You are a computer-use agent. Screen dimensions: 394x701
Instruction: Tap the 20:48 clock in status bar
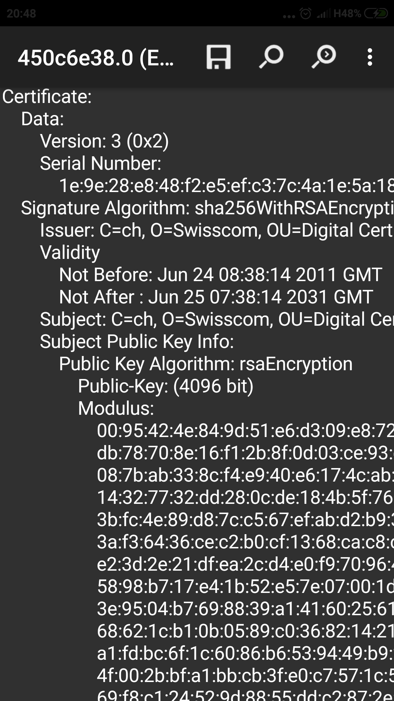tap(21, 14)
